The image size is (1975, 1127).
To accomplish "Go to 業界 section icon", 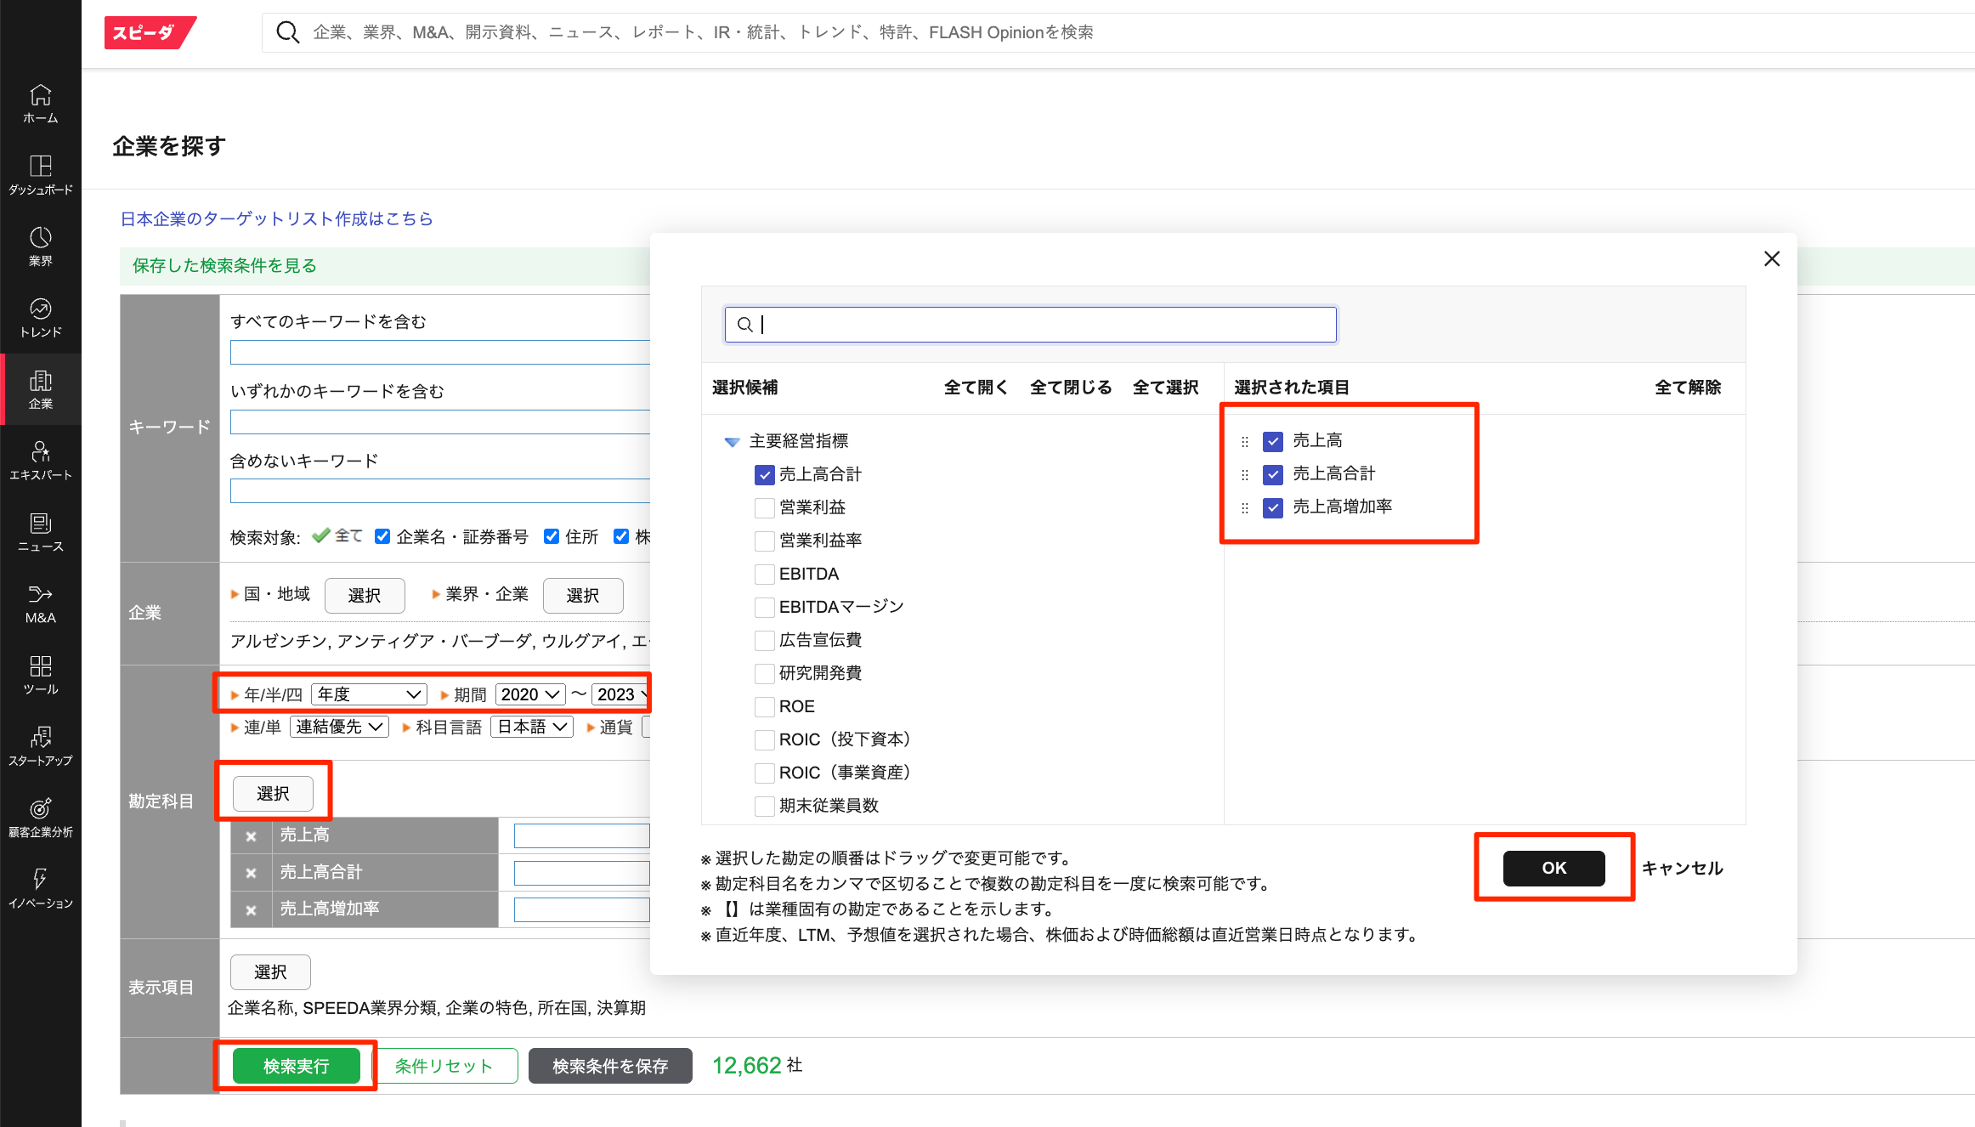I will [x=40, y=246].
